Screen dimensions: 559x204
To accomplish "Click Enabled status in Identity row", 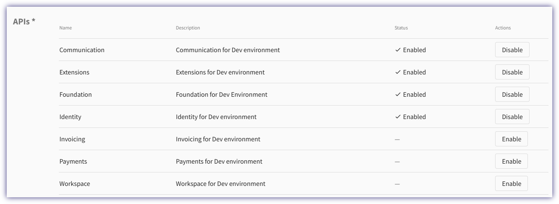I will coord(410,117).
